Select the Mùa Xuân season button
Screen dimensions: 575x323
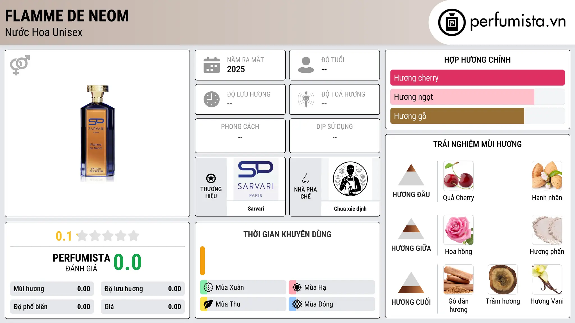[243, 287]
